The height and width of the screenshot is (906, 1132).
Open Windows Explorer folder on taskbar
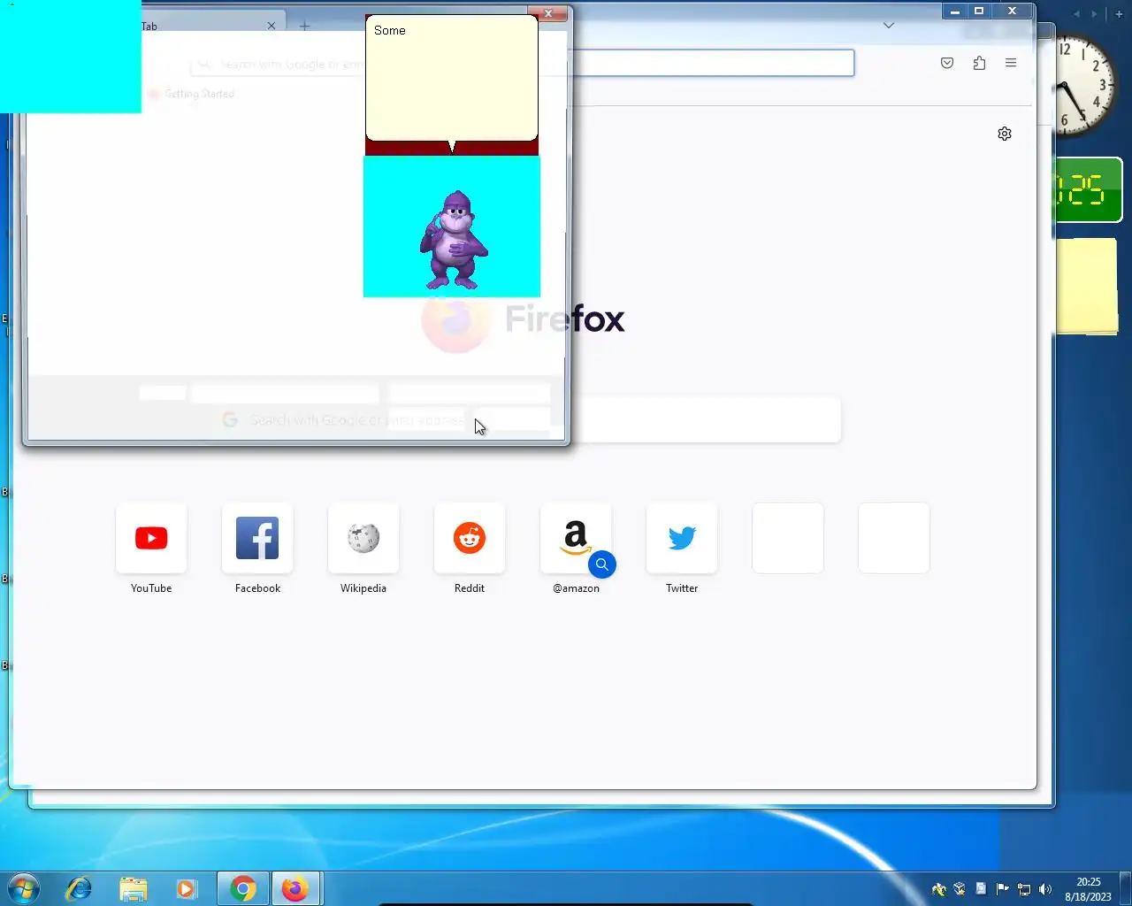[x=133, y=888]
